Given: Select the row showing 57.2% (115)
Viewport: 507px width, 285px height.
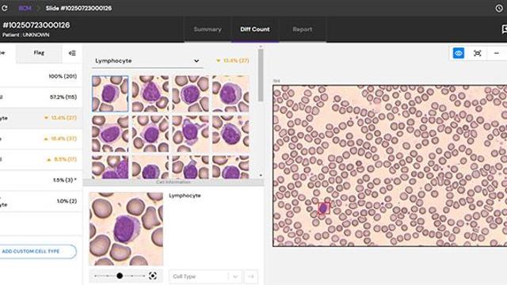Looking at the screenshot, I should (40, 97).
